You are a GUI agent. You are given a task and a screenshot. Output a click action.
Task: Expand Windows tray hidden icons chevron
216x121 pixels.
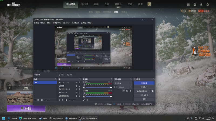click(184, 118)
